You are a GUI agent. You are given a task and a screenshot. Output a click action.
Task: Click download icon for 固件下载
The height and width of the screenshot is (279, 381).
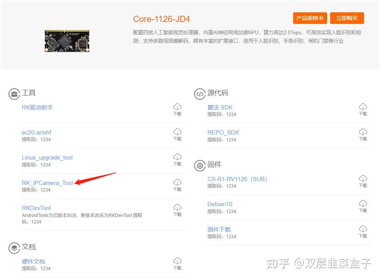(363, 229)
